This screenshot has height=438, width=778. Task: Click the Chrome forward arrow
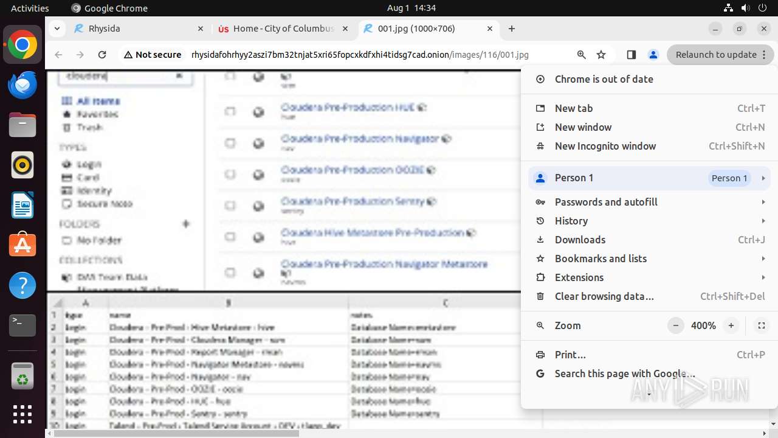click(x=80, y=55)
